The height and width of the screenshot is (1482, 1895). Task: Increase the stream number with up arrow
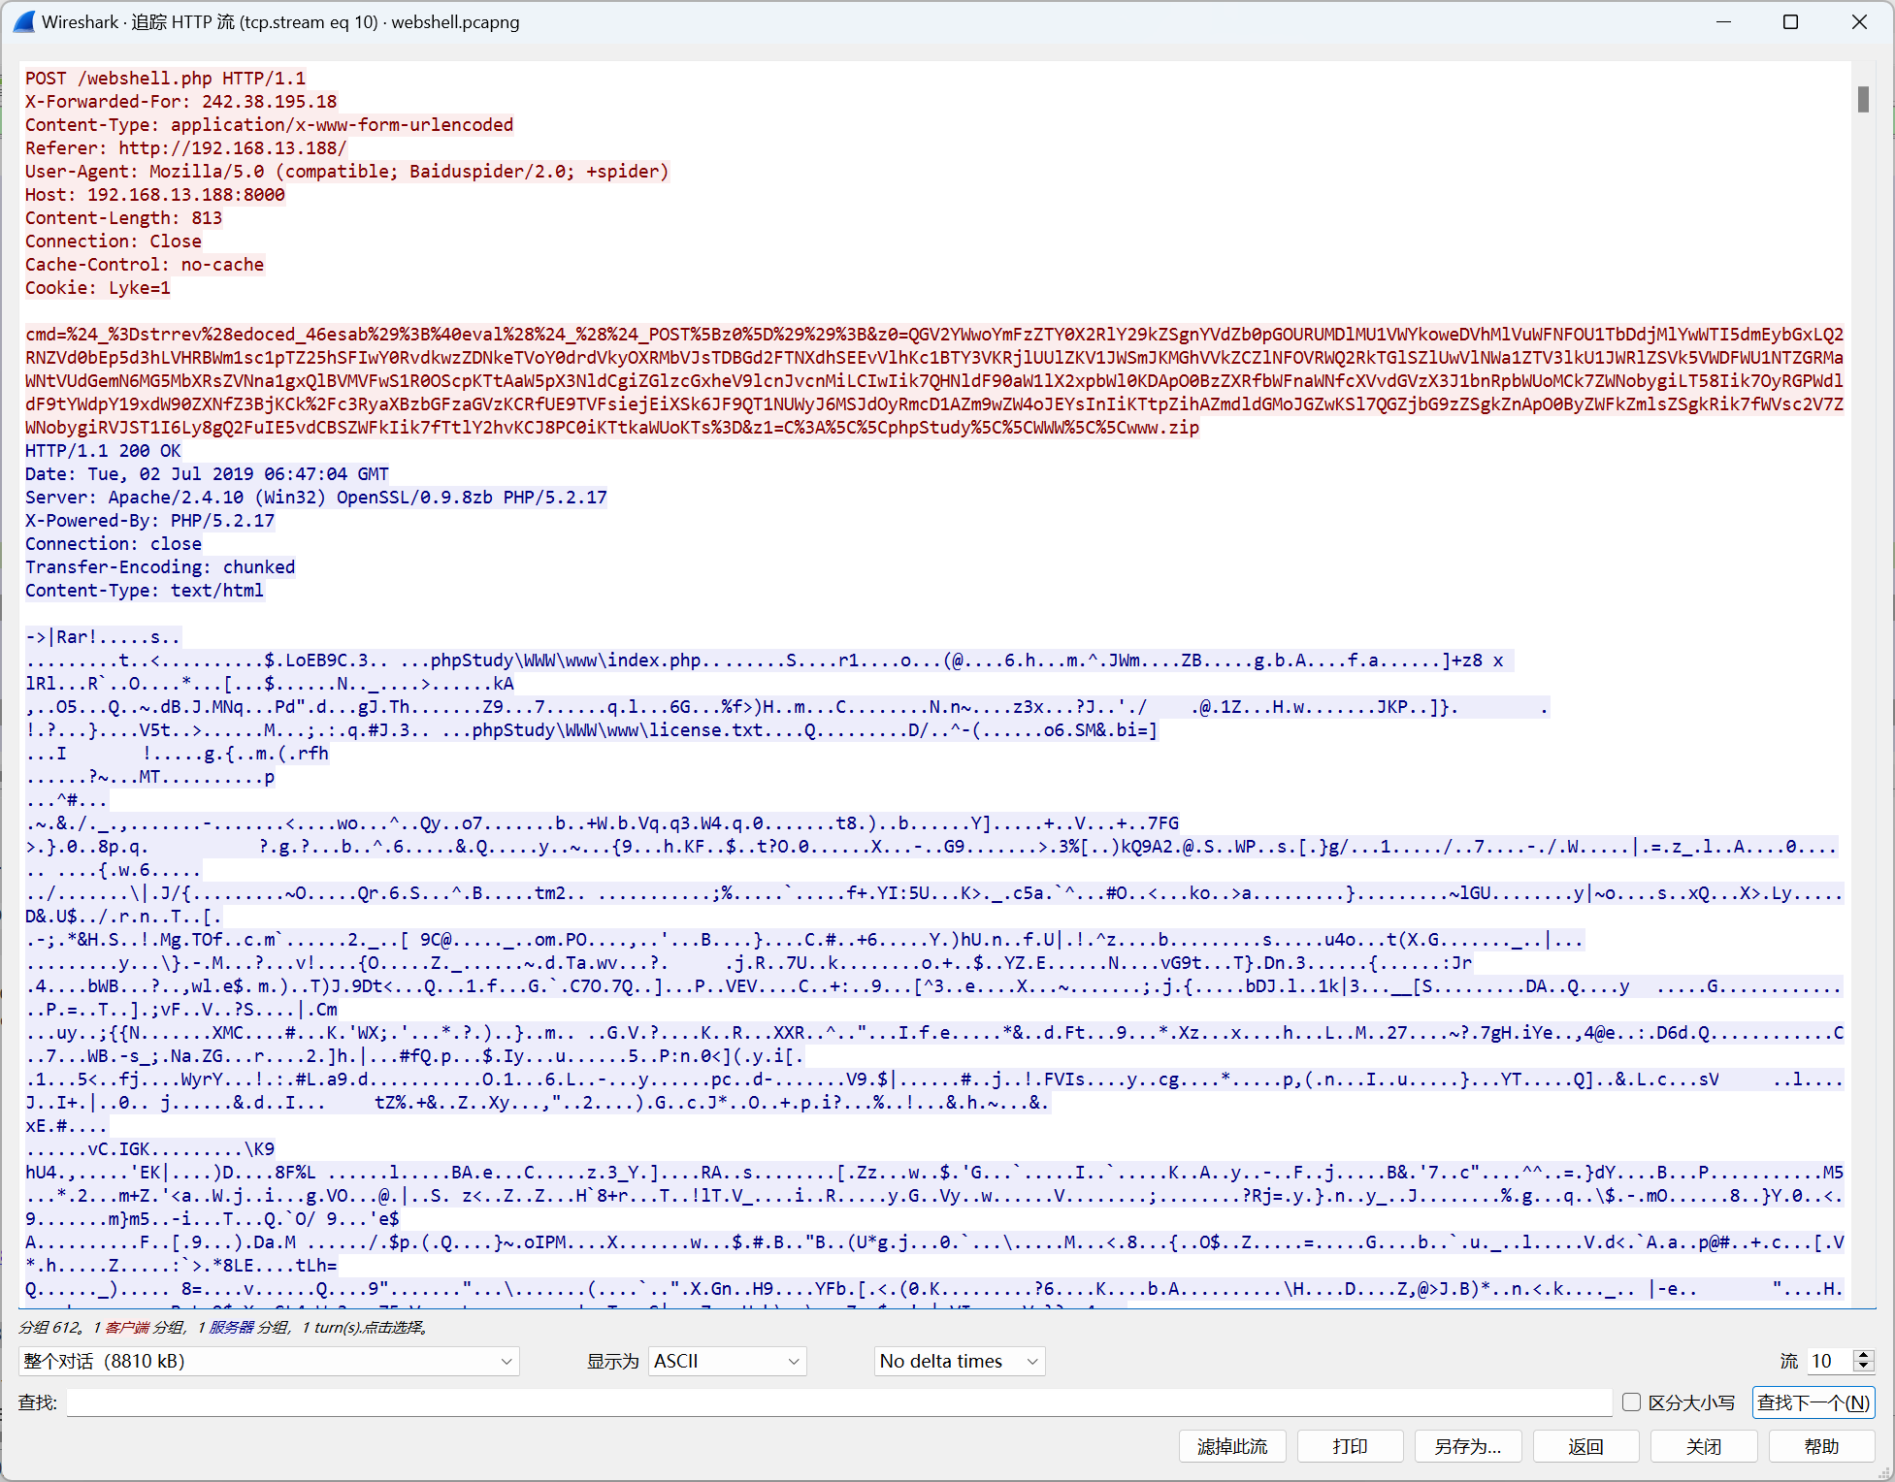(x=1863, y=1355)
